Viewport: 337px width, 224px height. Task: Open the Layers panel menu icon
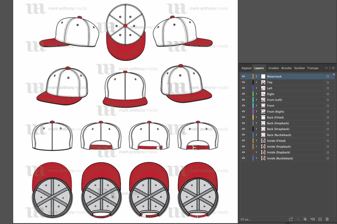tap(333, 68)
